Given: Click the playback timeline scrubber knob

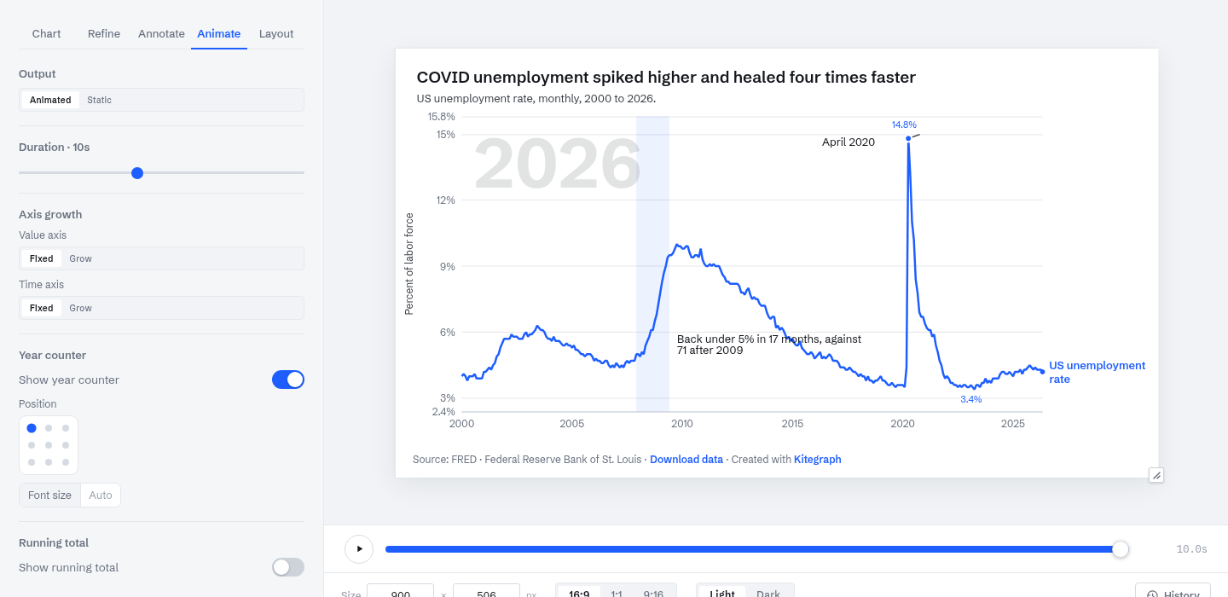Looking at the screenshot, I should 1121,549.
